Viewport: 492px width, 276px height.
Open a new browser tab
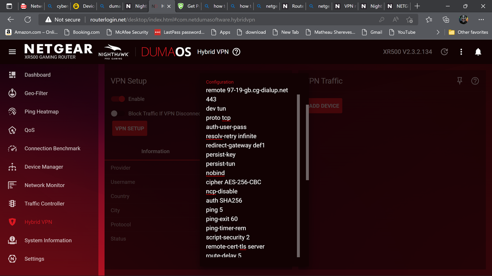pos(417,6)
